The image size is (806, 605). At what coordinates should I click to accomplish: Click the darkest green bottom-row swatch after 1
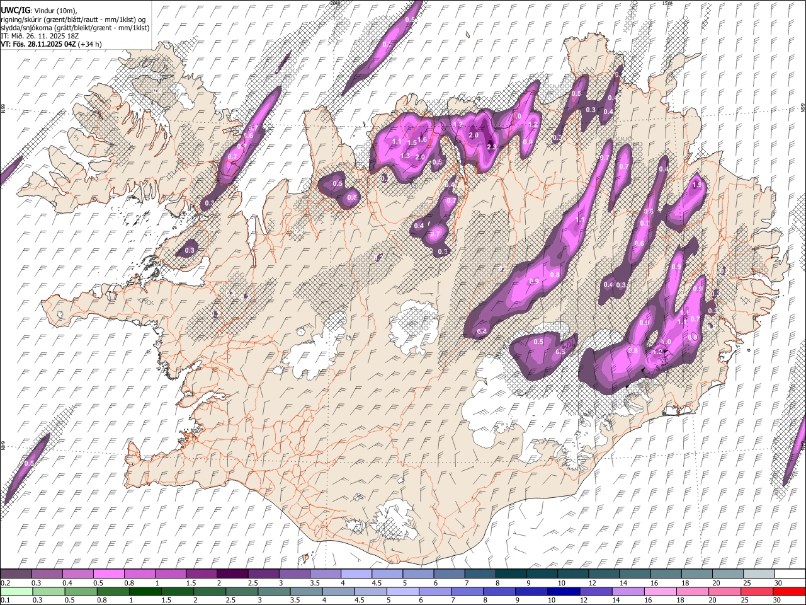click(145, 591)
